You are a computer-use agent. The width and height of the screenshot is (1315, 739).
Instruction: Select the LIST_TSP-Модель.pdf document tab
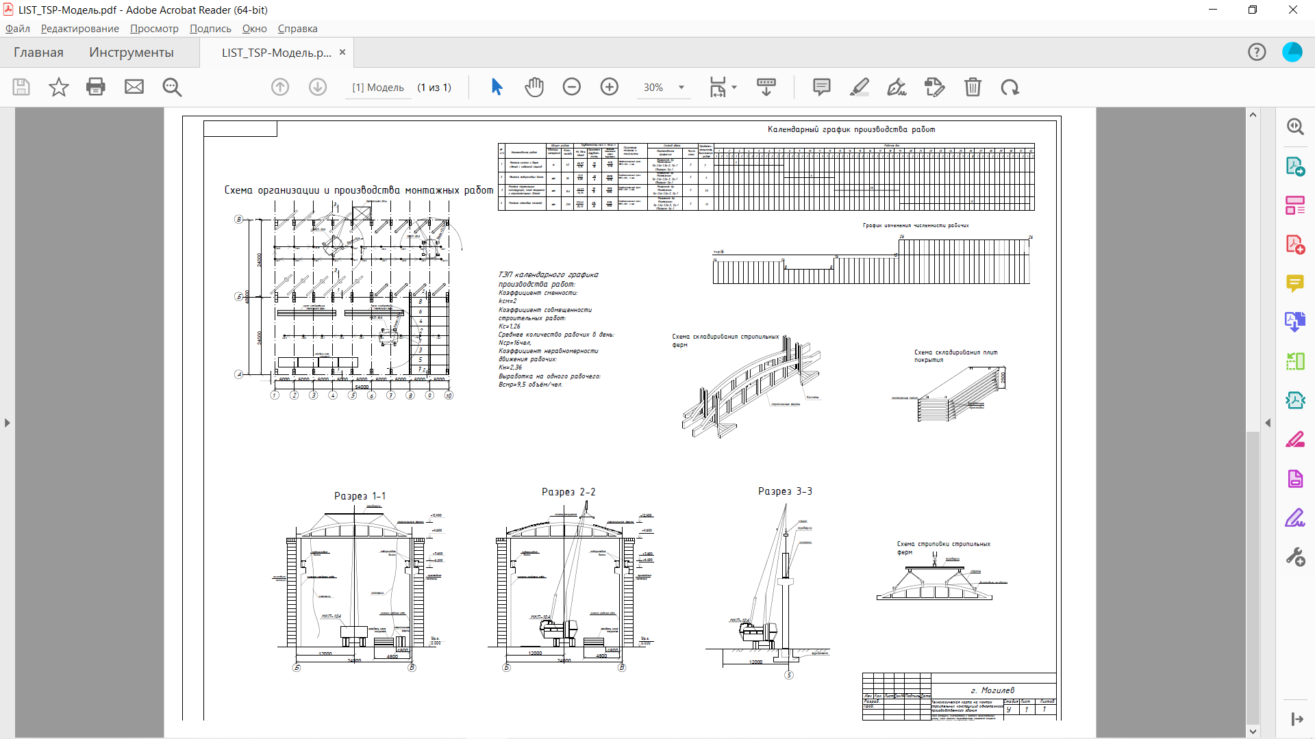[x=277, y=53]
